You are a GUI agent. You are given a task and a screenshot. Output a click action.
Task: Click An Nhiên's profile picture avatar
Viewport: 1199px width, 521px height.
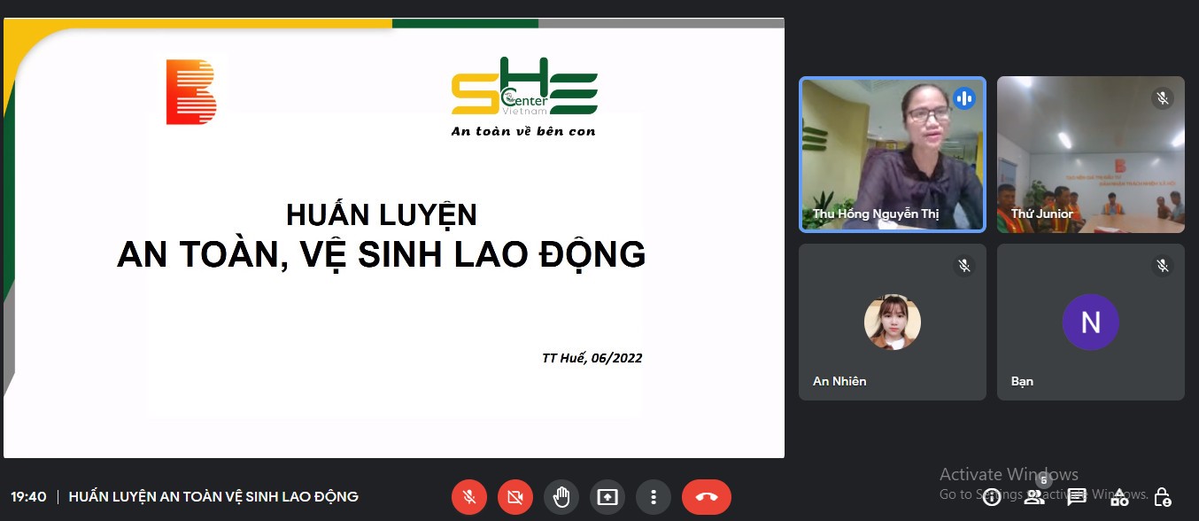(892, 322)
